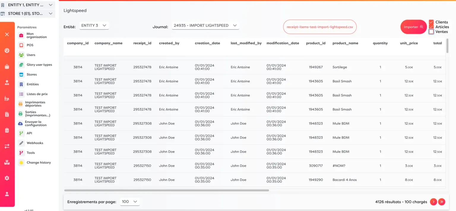Open Sorties (Imprimantes...) settings
The width and height of the screenshot is (456, 211).
coord(34,114)
